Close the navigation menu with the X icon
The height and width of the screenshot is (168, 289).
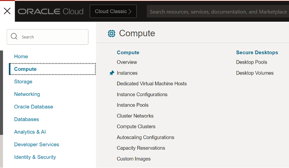click(x=7, y=11)
